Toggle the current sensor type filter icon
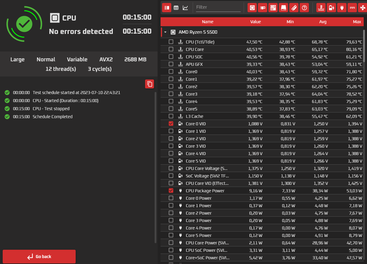The image size is (367, 264). pyautogui.click(x=352, y=8)
